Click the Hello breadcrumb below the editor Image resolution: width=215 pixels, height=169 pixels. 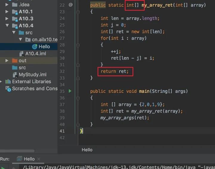tap(87, 150)
